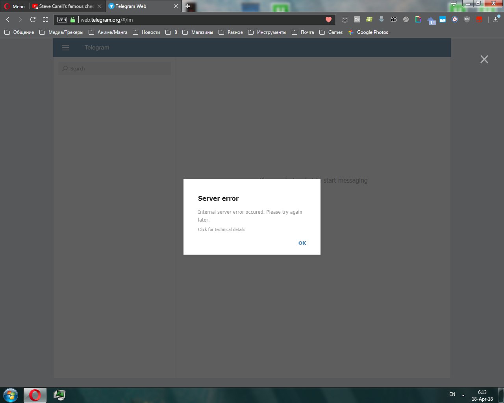The image size is (504, 403).
Task: Click the Telegram header title
Action: point(97,48)
